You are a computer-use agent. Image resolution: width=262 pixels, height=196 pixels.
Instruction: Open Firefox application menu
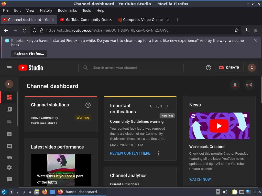[256, 31]
